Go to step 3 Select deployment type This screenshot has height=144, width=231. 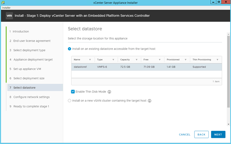pyautogui.click(x=27, y=50)
